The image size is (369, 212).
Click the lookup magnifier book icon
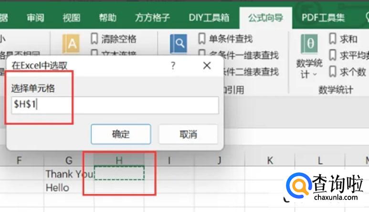[x=179, y=43]
